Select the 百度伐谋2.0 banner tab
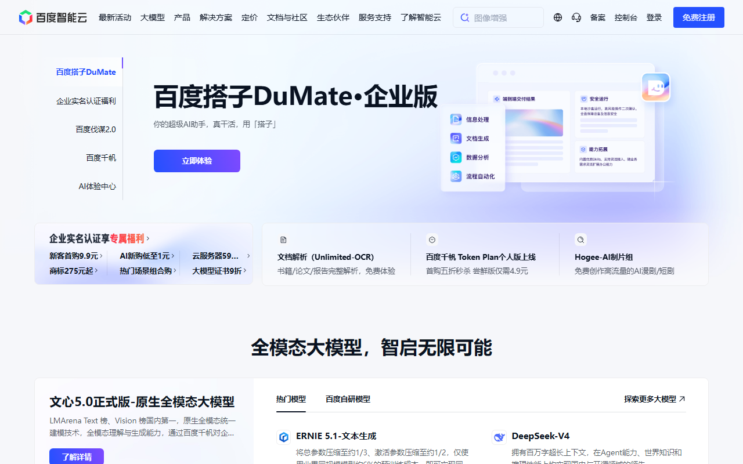This screenshot has height=464, width=743. (x=96, y=129)
